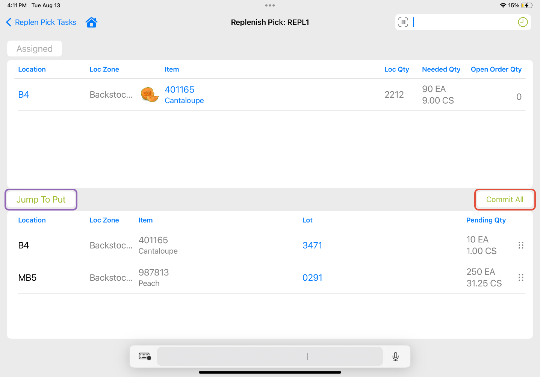Open the clock history icon
540x377 pixels.
pyautogui.click(x=523, y=22)
